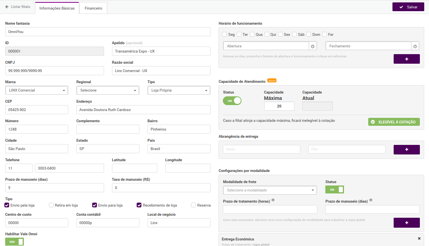Click Elegível à cotação button
The image size is (429, 246).
394,122
